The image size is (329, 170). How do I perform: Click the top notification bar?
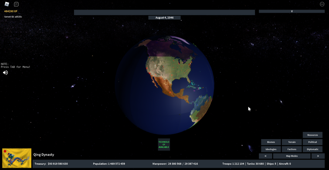tap(165, 12)
